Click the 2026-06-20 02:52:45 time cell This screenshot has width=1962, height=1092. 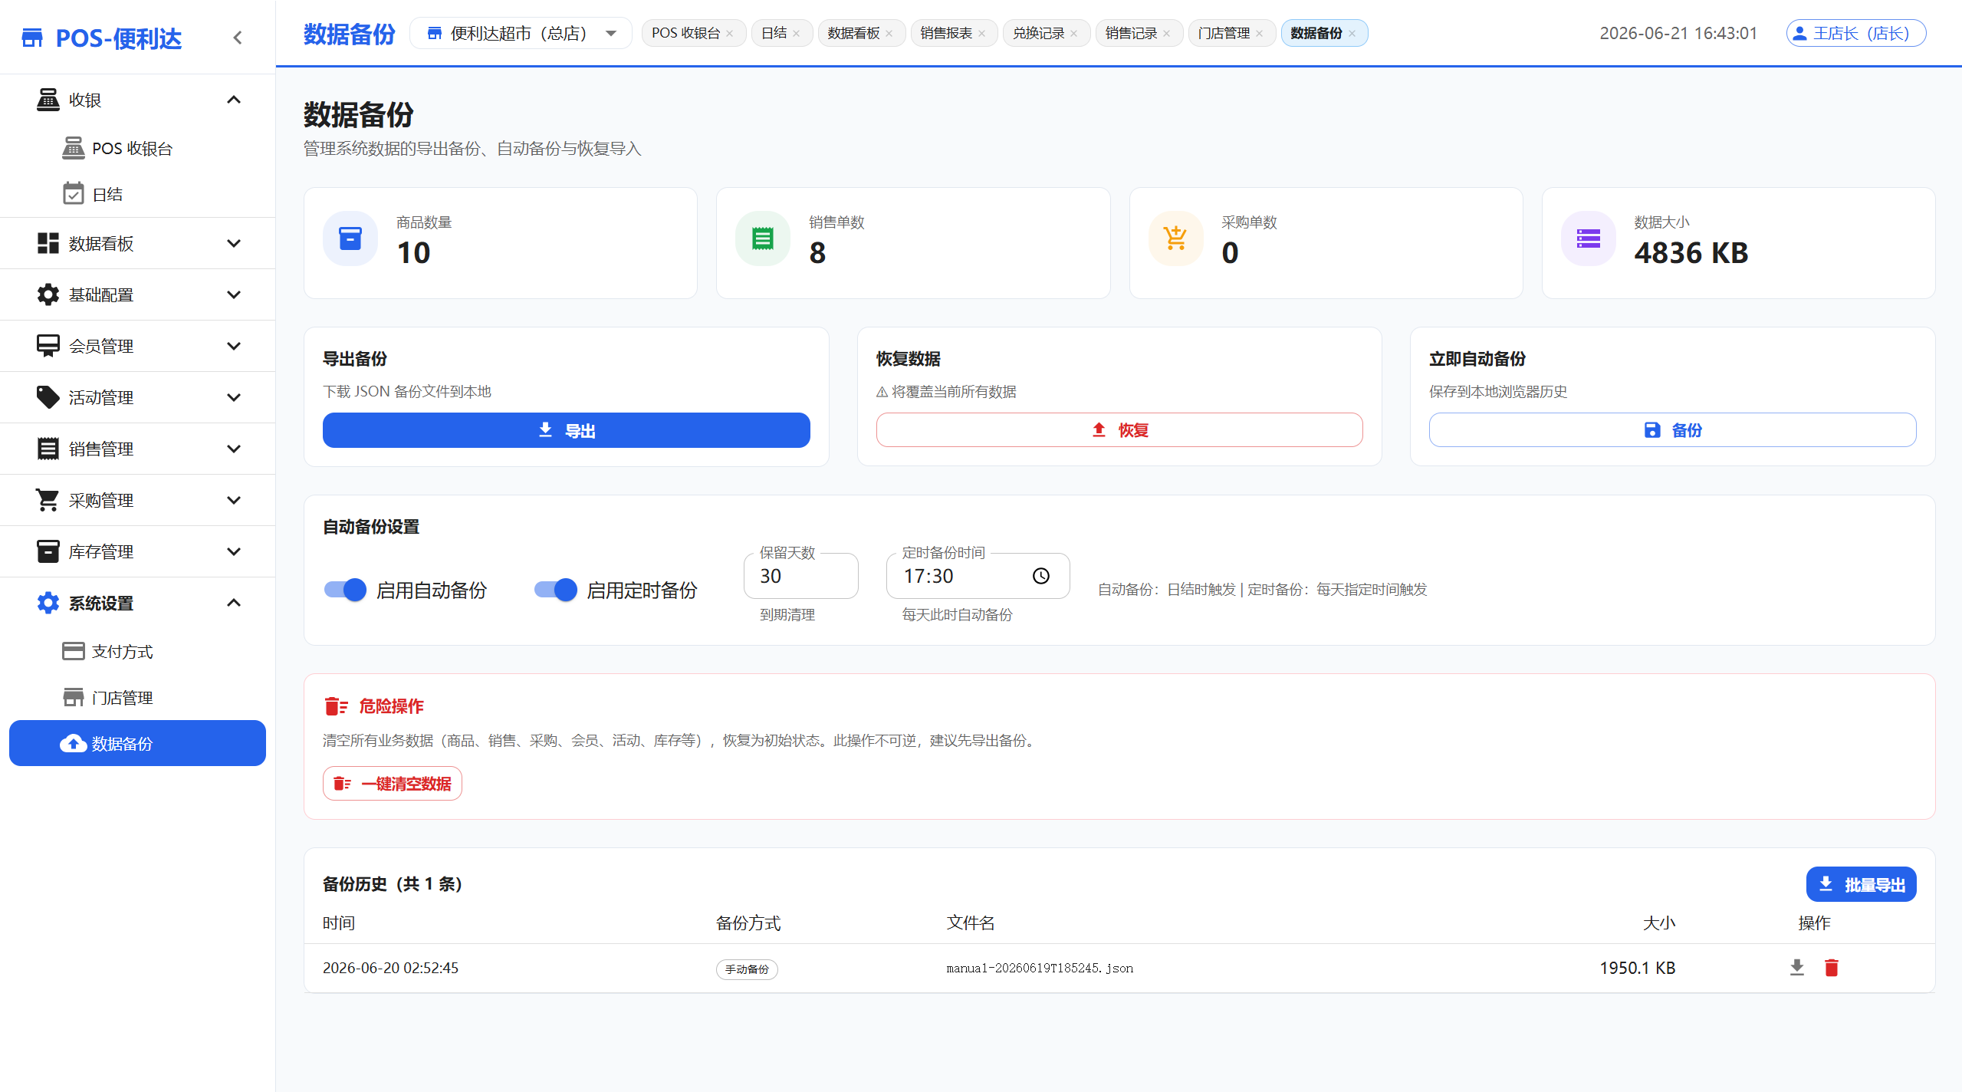click(390, 968)
